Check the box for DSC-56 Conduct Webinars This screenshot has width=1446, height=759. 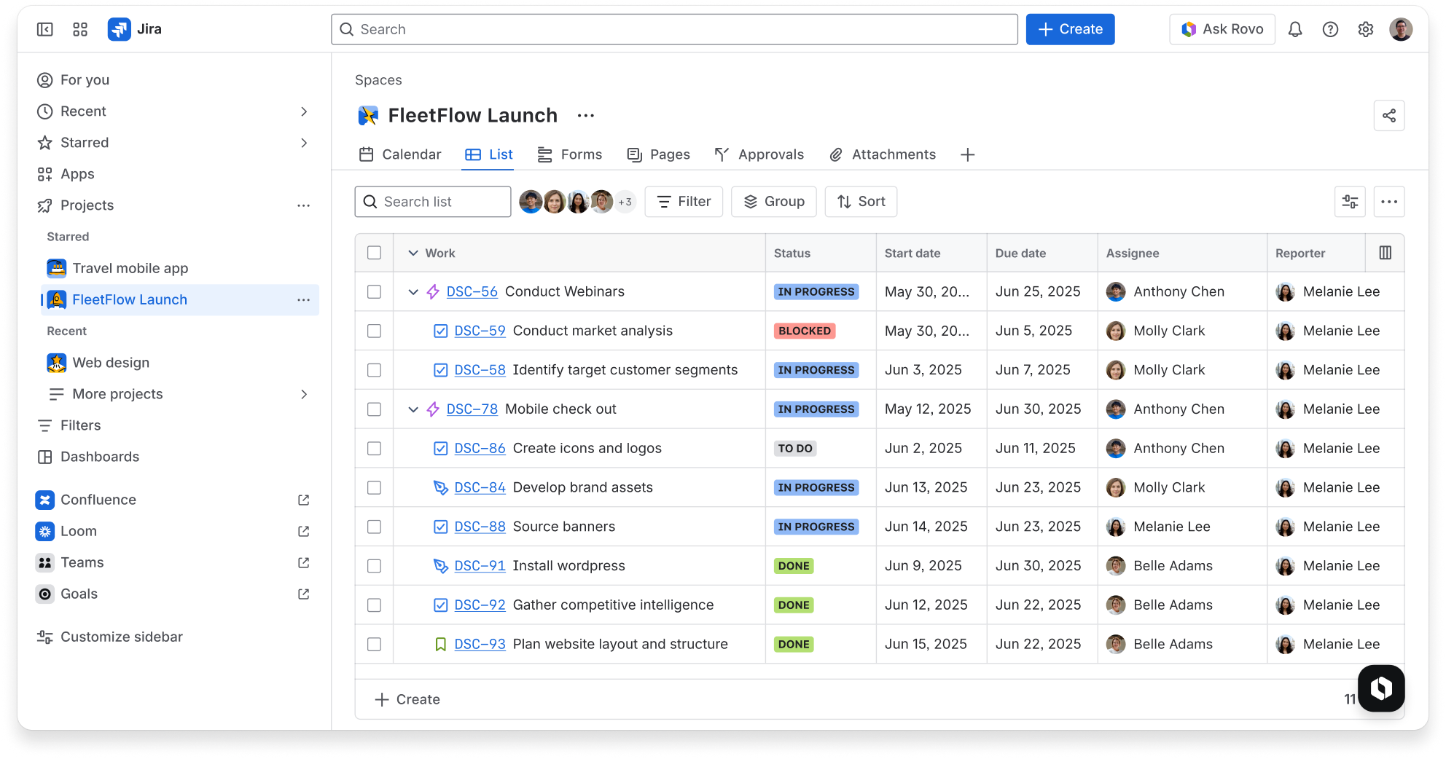[x=374, y=291]
